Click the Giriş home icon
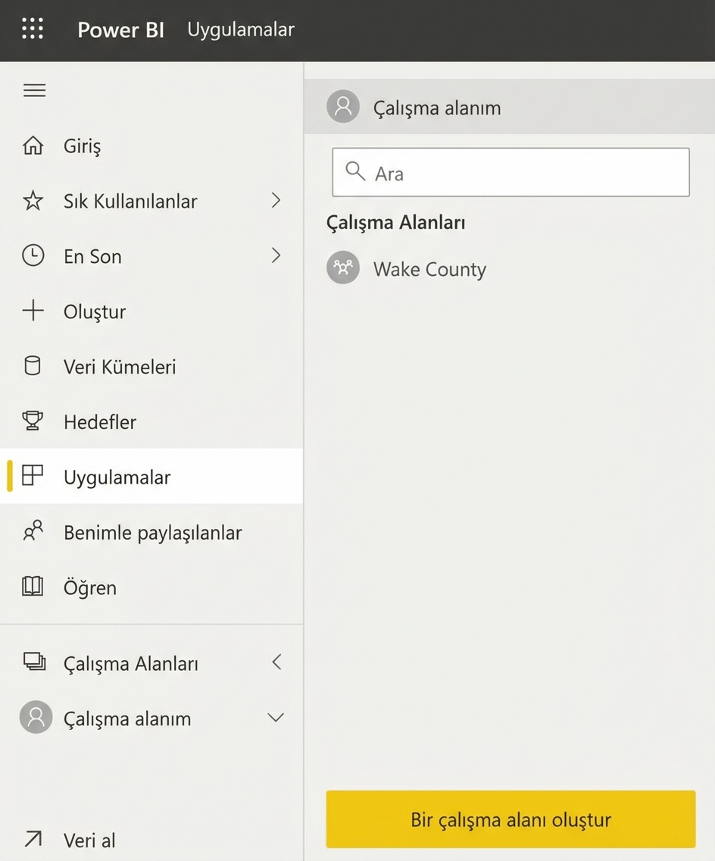The image size is (715, 861). pyautogui.click(x=33, y=146)
